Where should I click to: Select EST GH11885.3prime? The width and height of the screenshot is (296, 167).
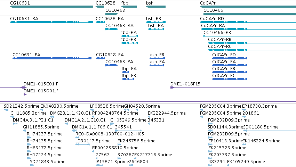click(x=12, y=117)
